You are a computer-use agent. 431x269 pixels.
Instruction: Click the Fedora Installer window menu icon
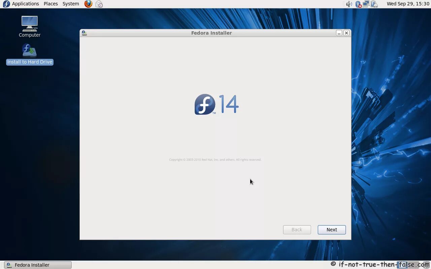(84, 33)
